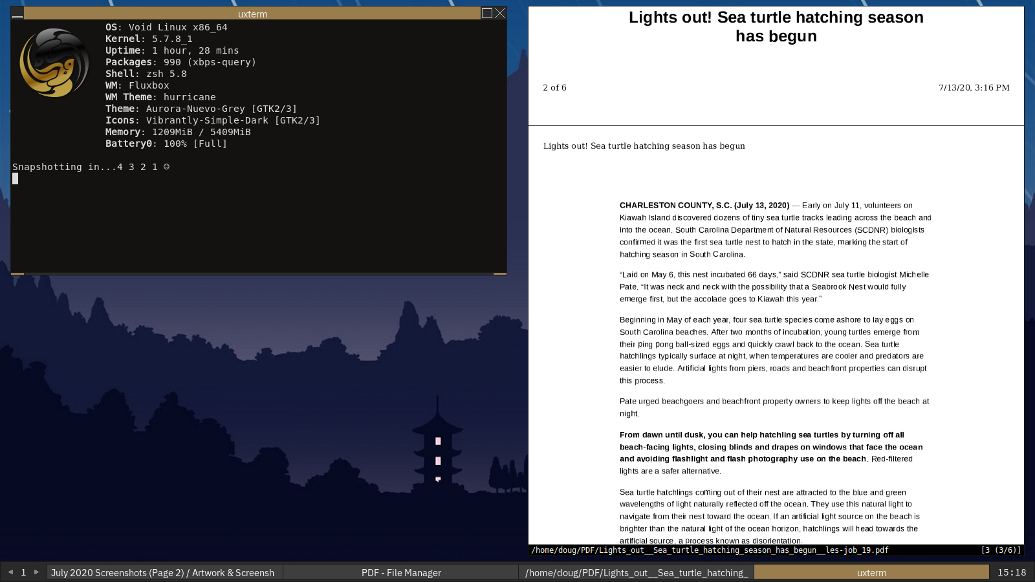Click the subheading 'Lights out! Sea turtle hatching season has begun'

coord(644,145)
